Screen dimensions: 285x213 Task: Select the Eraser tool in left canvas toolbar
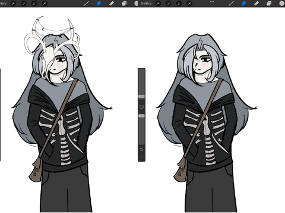tap(112, 4)
